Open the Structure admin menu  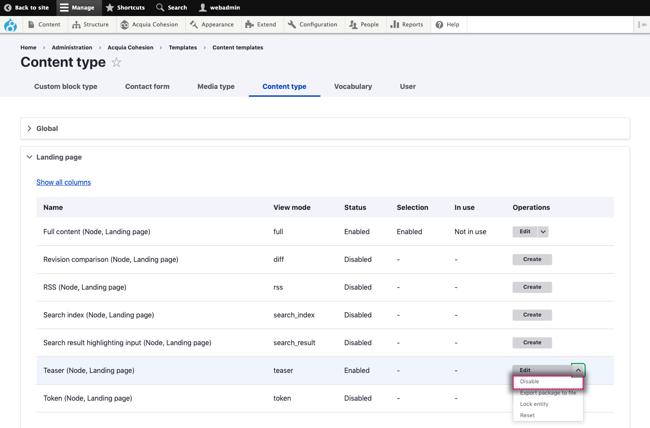91,25
